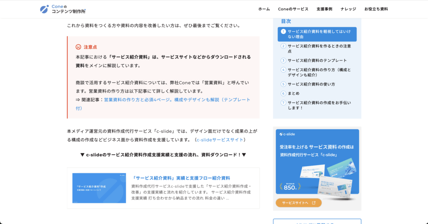Click the c-slide banner slides image
Screen dimensions: 428x224
click(x=328, y=180)
